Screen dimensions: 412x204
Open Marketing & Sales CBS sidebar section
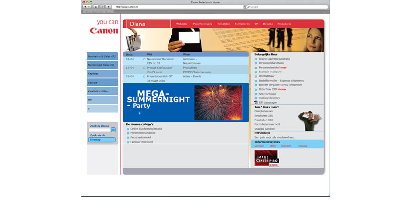click(102, 56)
